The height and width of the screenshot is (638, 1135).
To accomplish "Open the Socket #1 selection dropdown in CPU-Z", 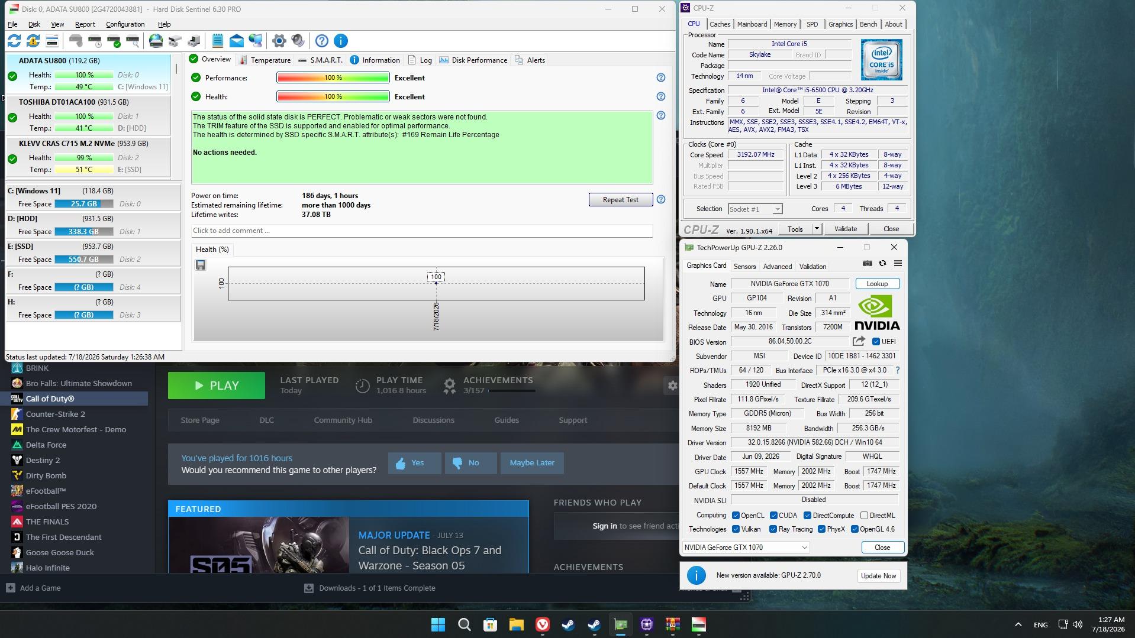I will [x=754, y=209].
